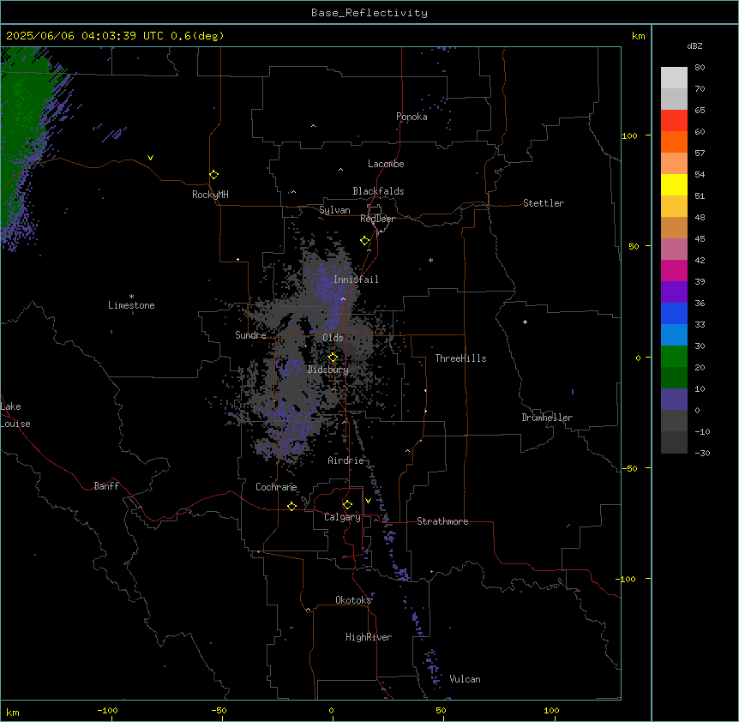739x722 pixels.
Task: Click the yellow marker near Olds
Action: coord(333,357)
